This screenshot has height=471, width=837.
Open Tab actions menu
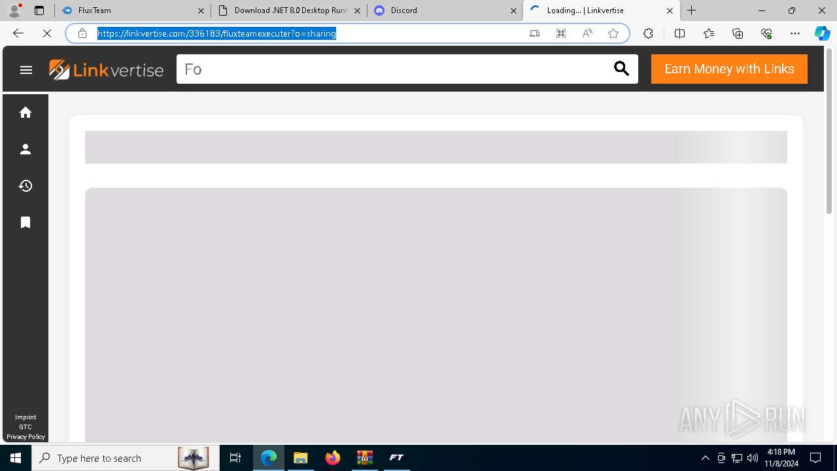(x=39, y=10)
